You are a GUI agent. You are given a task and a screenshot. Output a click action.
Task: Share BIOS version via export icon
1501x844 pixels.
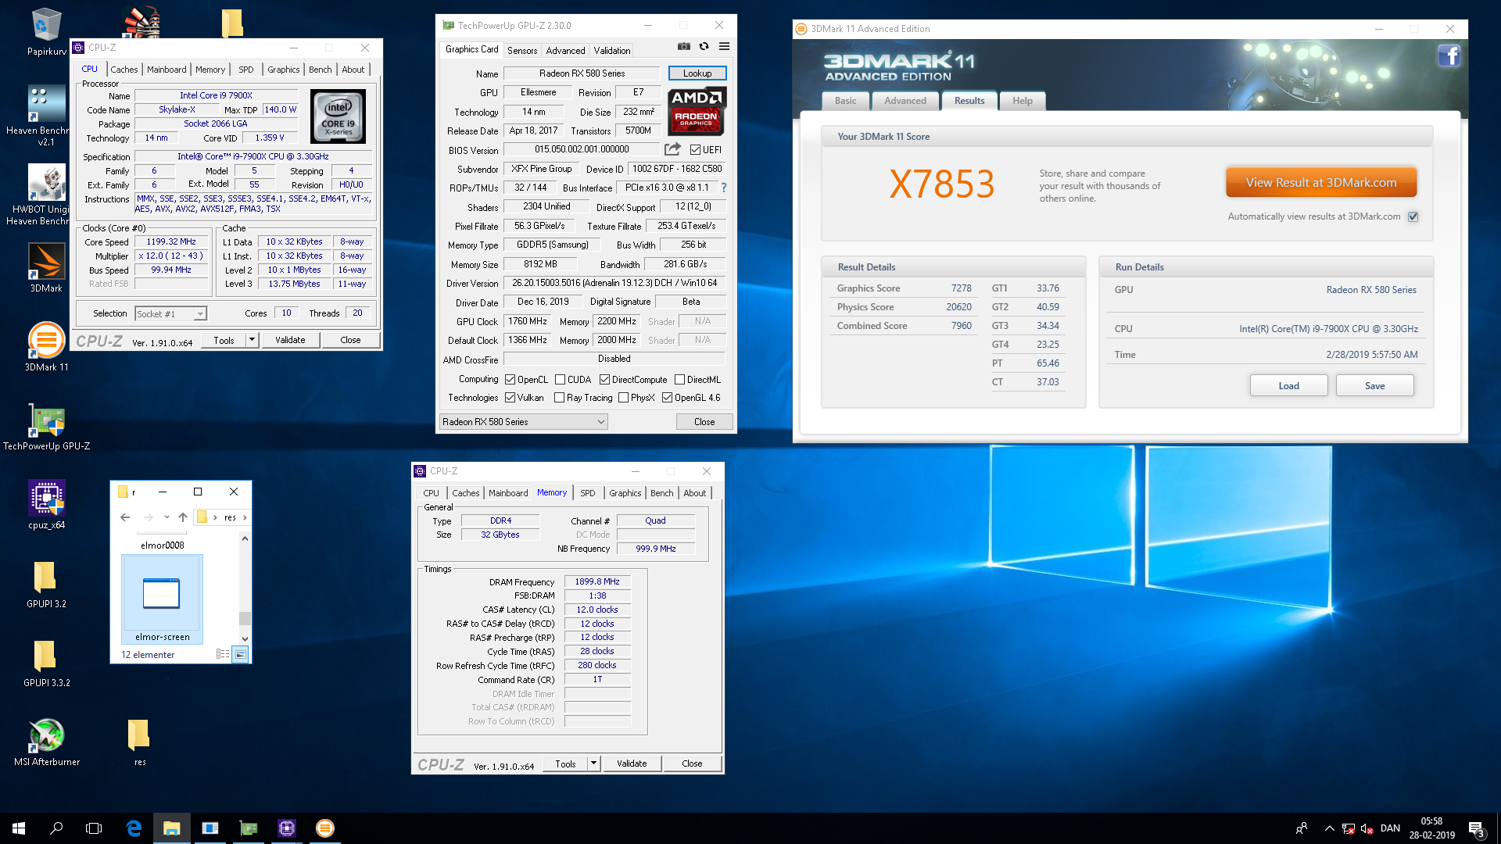click(672, 149)
